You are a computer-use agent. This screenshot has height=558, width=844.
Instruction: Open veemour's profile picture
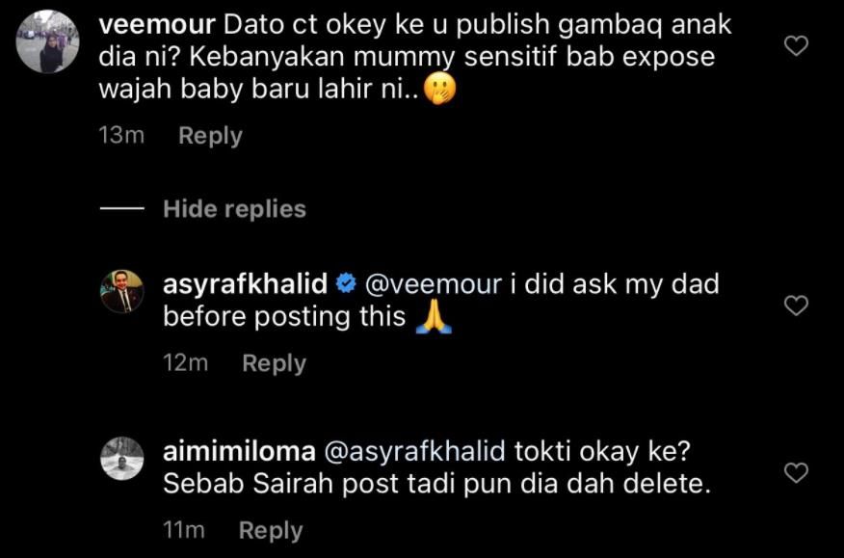[48, 41]
